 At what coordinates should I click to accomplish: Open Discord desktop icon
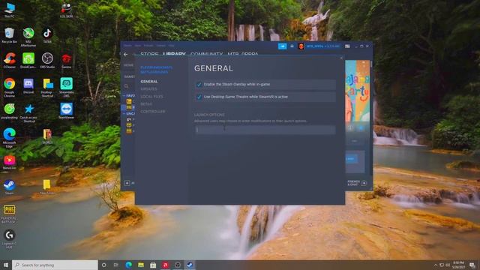pyautogui.click(x=28, y=86)
